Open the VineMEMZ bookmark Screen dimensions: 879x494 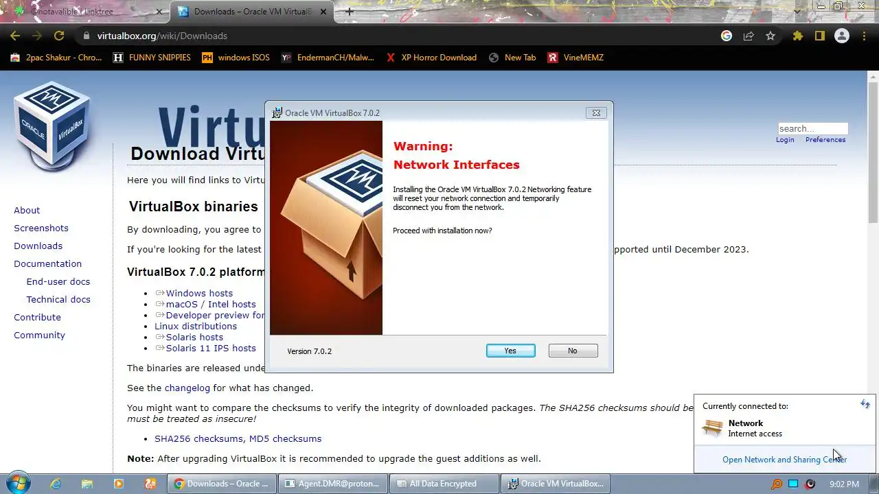575,58
